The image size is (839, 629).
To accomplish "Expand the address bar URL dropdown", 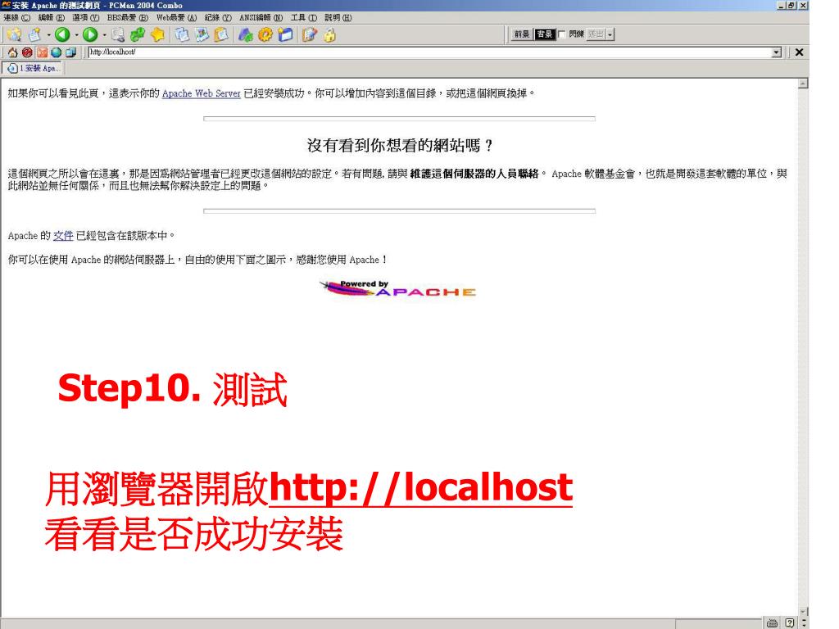I will [777, 52].
